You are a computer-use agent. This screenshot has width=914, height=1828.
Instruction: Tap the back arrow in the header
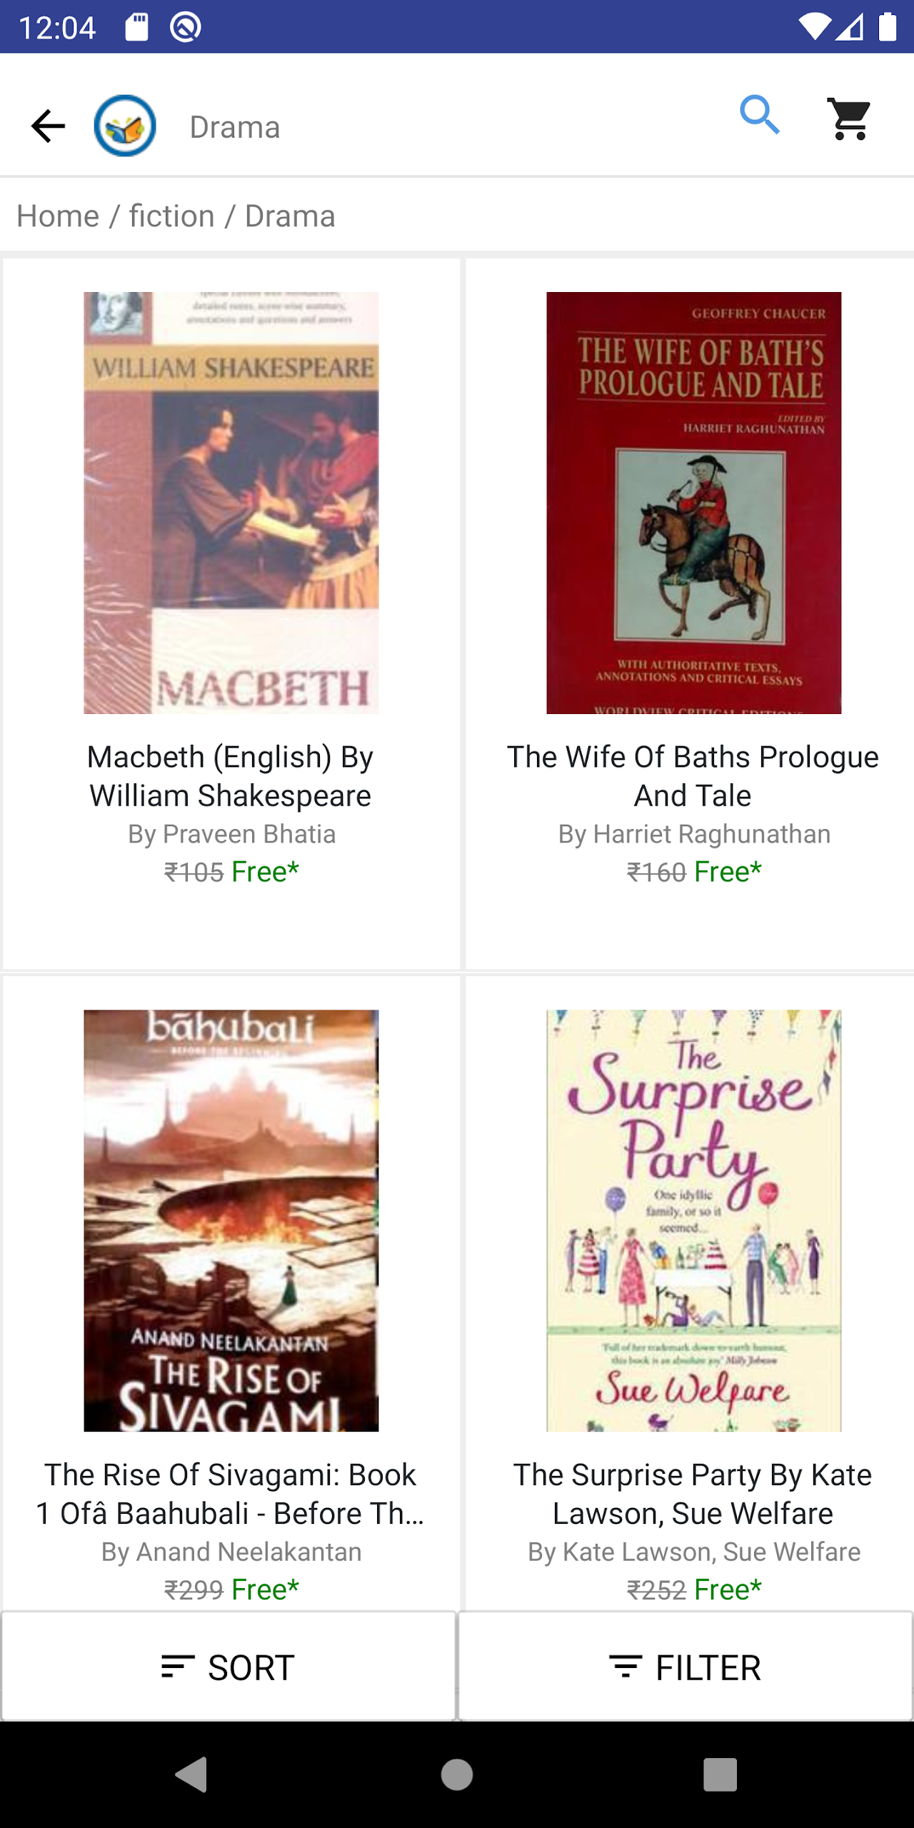[x=48, y=126]
